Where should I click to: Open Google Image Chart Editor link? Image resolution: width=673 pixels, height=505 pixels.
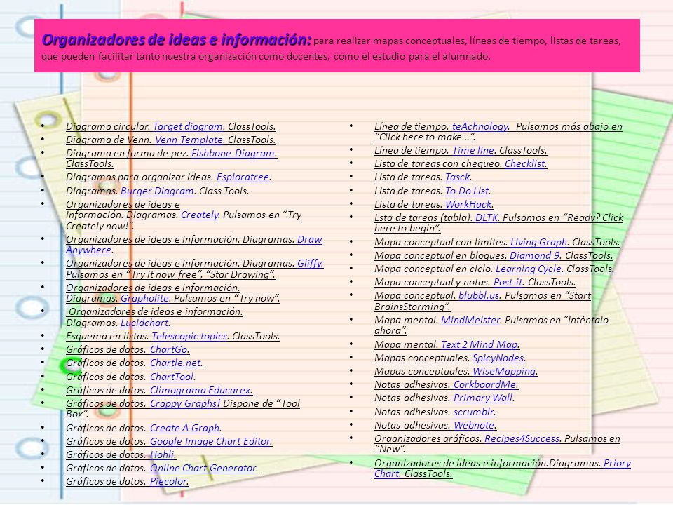point(210,441)
